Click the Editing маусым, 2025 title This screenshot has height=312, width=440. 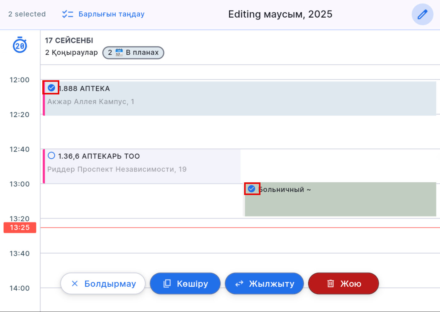280,14
